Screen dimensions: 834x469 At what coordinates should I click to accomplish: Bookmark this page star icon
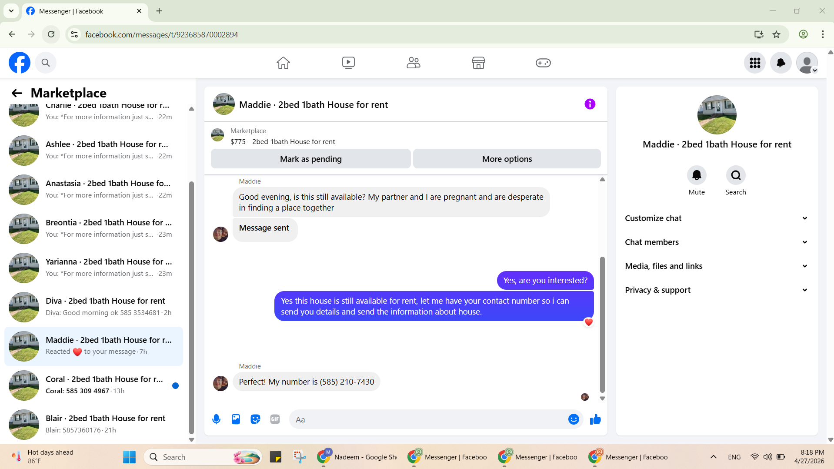pos(777,34)
